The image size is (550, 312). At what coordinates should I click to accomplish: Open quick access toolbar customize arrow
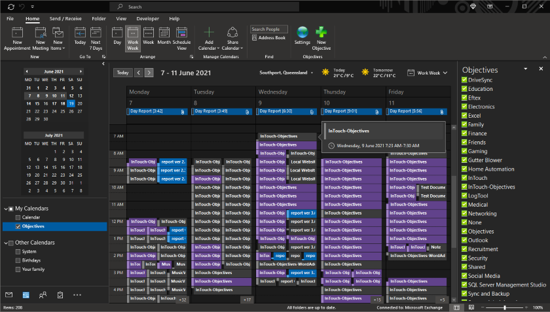[32, 7]
